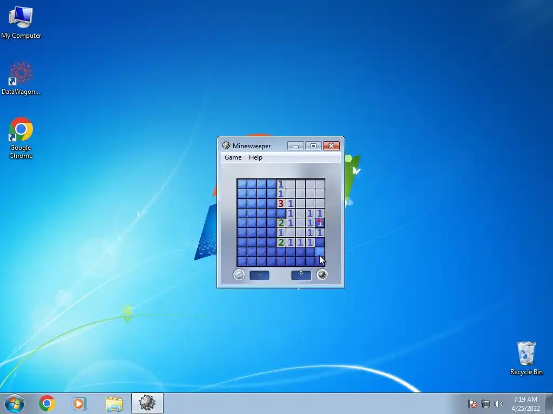Open the Help menu in Minesweeper
Screen dimensions: 553x414
tap(255, 157)
